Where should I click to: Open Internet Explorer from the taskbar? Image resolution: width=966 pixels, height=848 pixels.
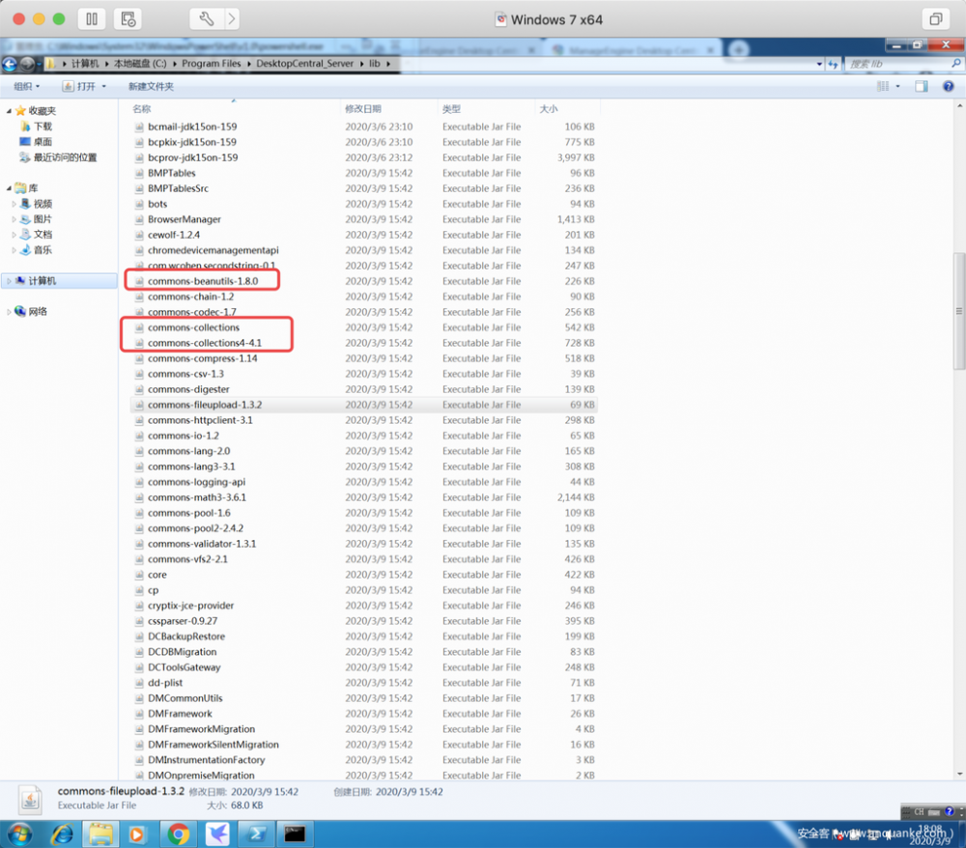tap(61, 833)
